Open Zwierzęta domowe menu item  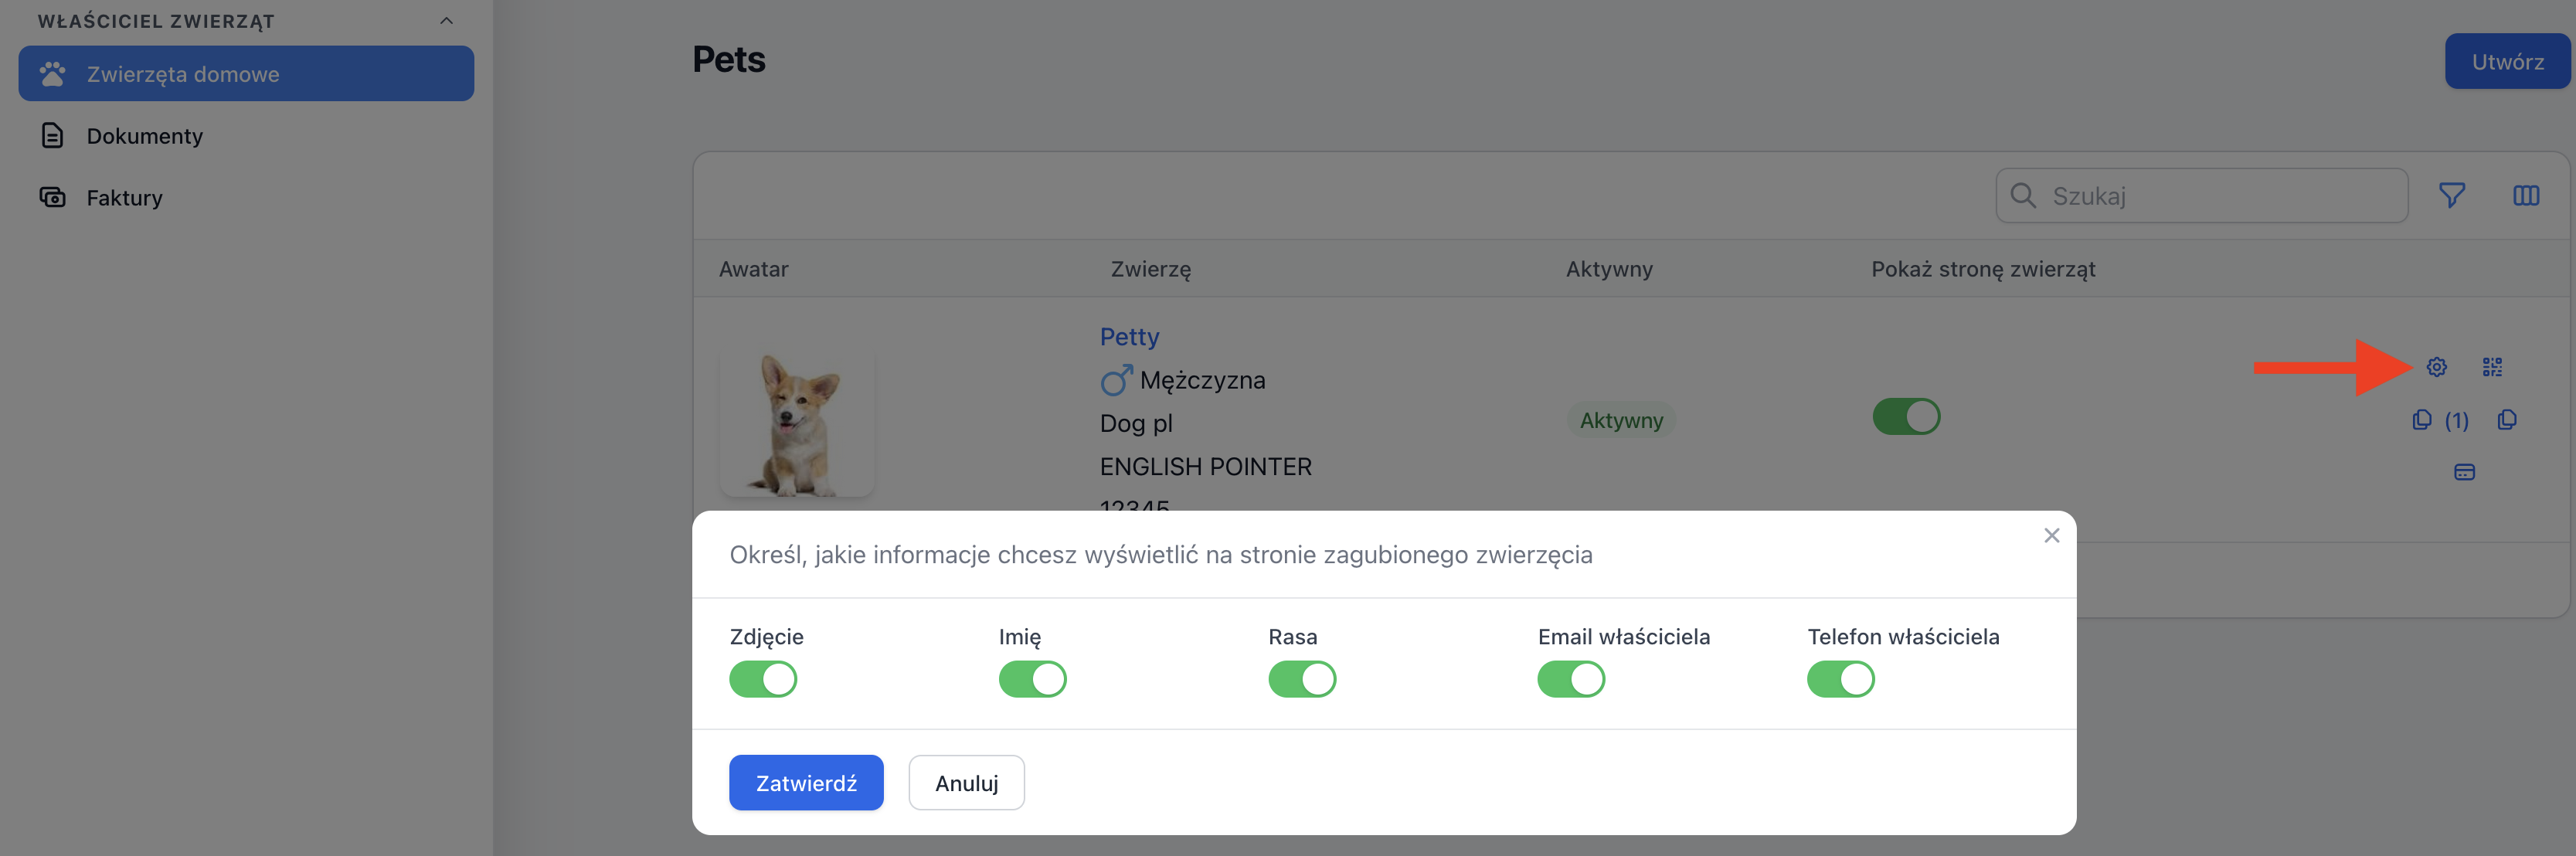(246, 73)
